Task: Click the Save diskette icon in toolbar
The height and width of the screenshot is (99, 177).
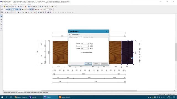Action: click(7, 7)
